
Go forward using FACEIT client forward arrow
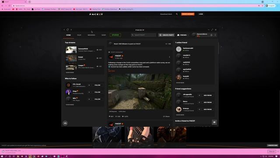coord(71,30)
